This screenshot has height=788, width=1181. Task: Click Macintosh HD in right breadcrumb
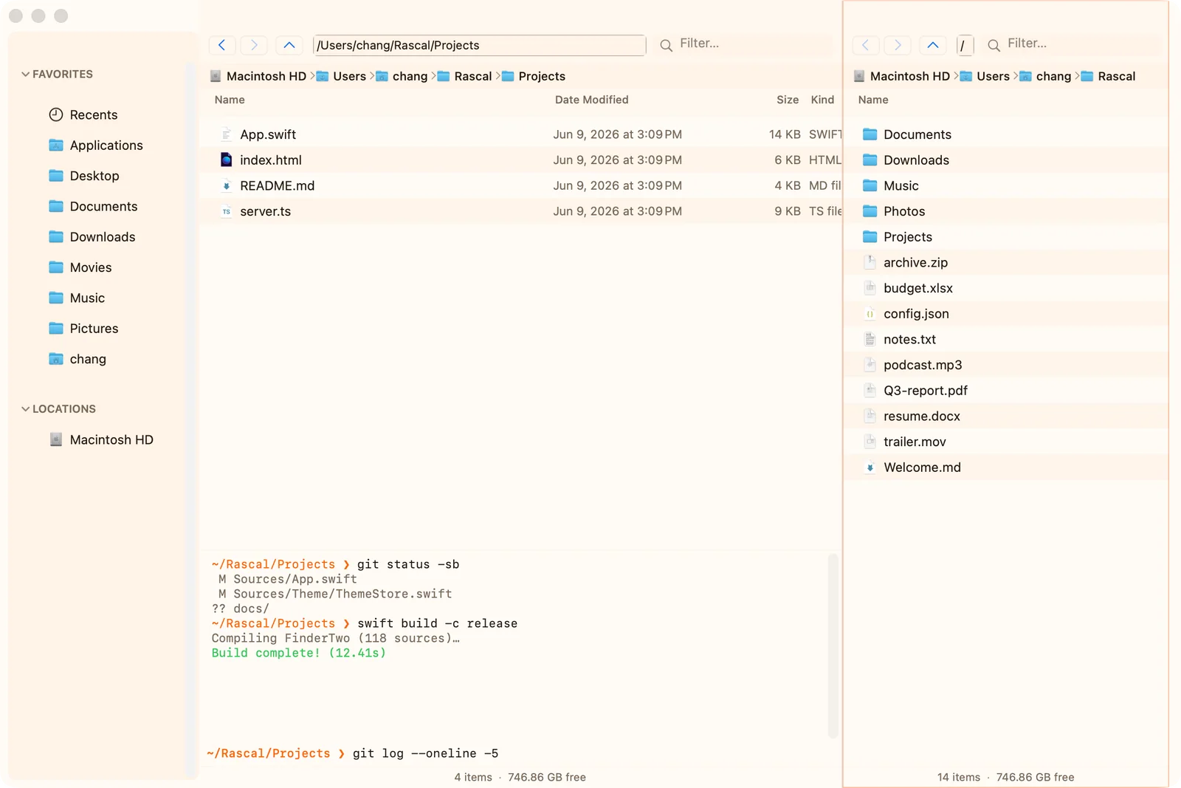902,76
